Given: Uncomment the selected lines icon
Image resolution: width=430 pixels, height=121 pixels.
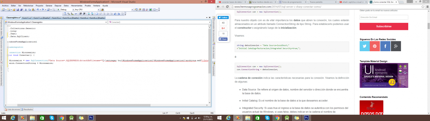Looking at the screenshot, I should pyautogui.click(x=92, y=14).
